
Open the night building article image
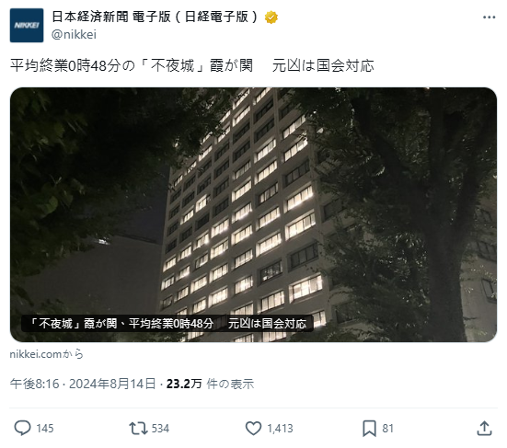click(253, 214)
